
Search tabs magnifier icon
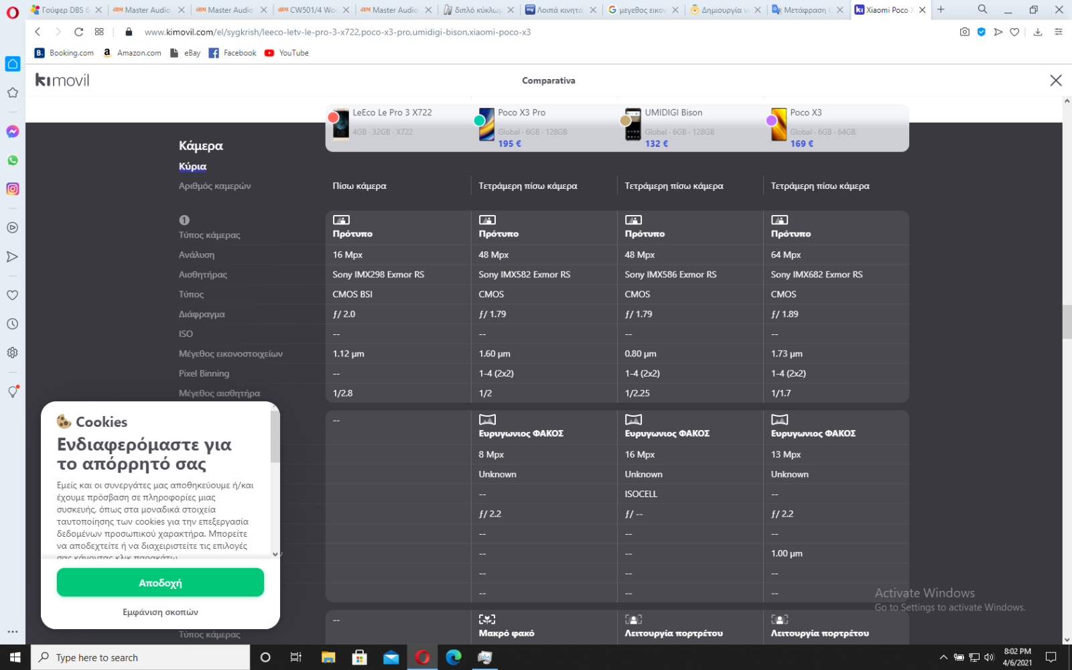[982, 9]
